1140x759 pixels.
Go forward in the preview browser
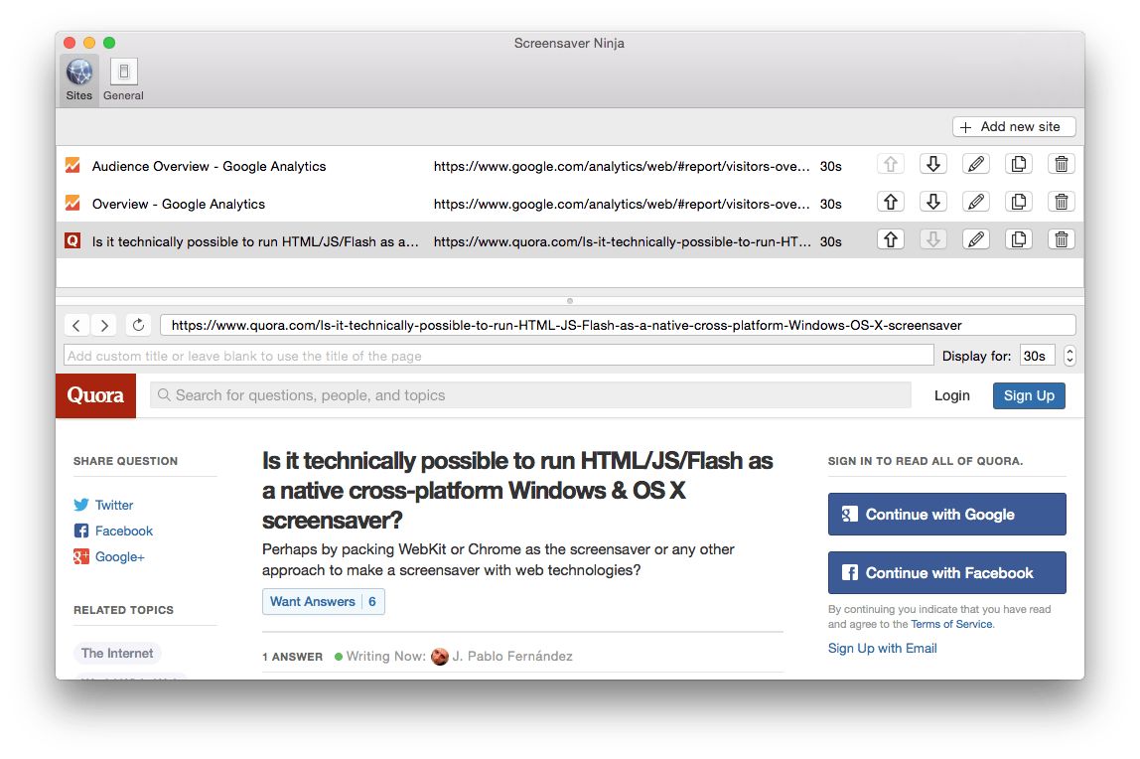click(x=104, y=325)
